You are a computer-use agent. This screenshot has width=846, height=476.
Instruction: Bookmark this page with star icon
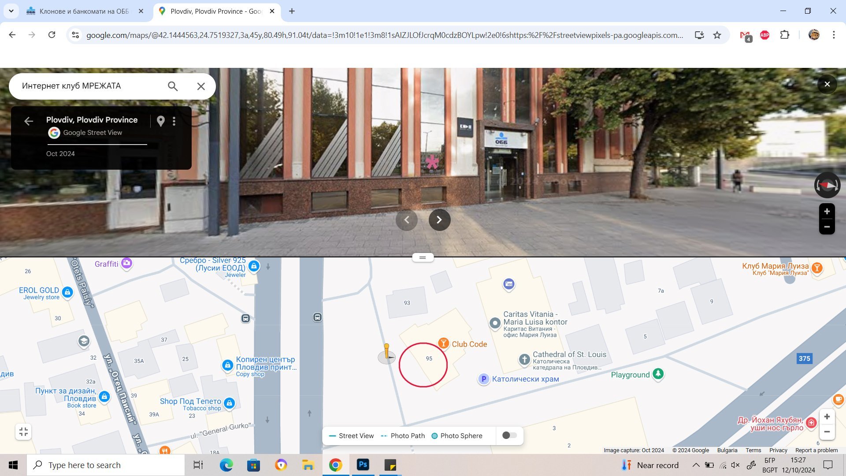tap(717, 35)
